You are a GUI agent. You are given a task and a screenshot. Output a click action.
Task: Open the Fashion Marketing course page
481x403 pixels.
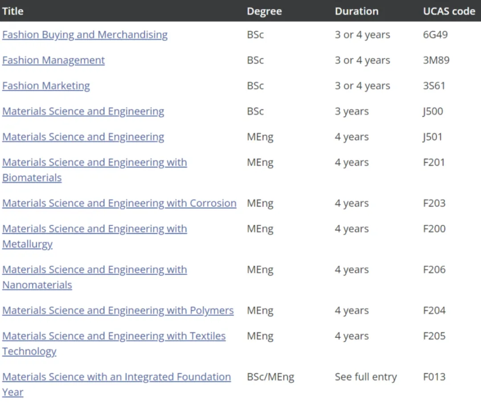pos(46,86)
